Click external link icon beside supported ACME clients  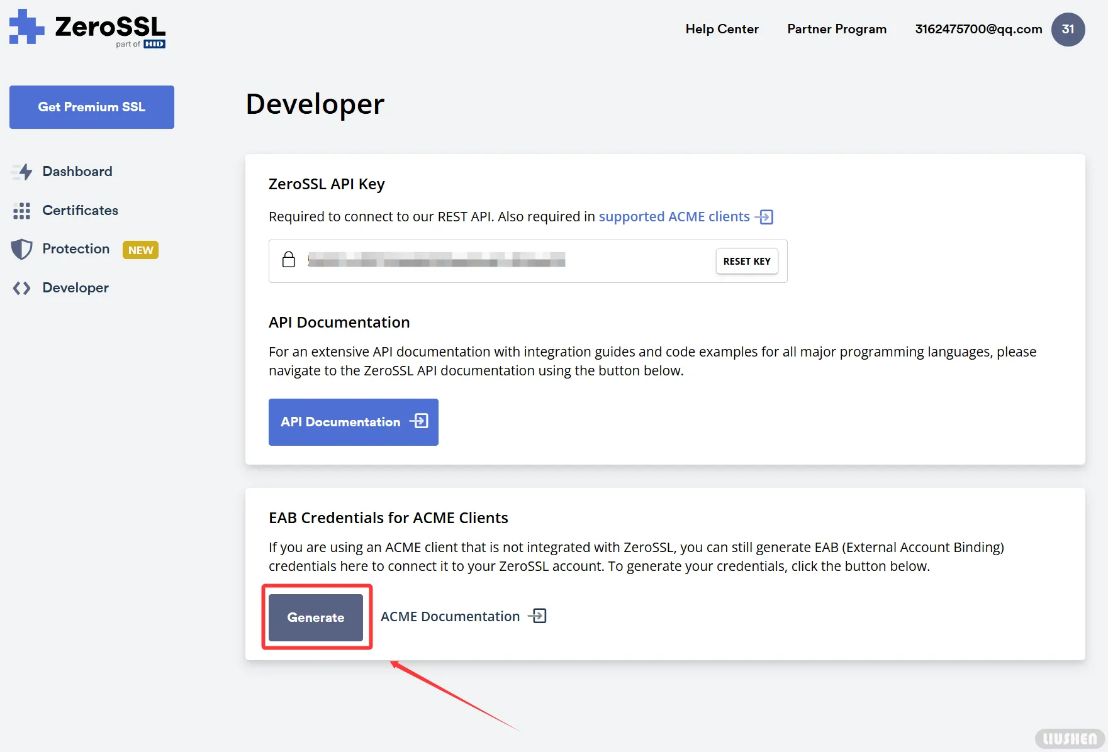click(764, 217)
